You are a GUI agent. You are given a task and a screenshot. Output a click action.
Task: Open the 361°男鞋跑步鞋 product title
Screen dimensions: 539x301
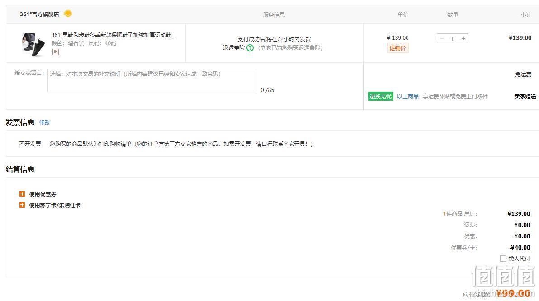tap(114, 35)
